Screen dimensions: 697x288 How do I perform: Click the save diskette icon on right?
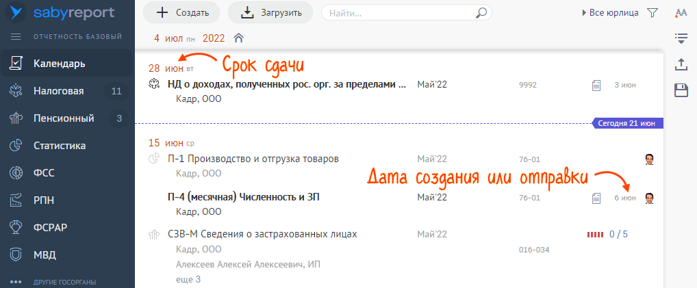point(681,91)
